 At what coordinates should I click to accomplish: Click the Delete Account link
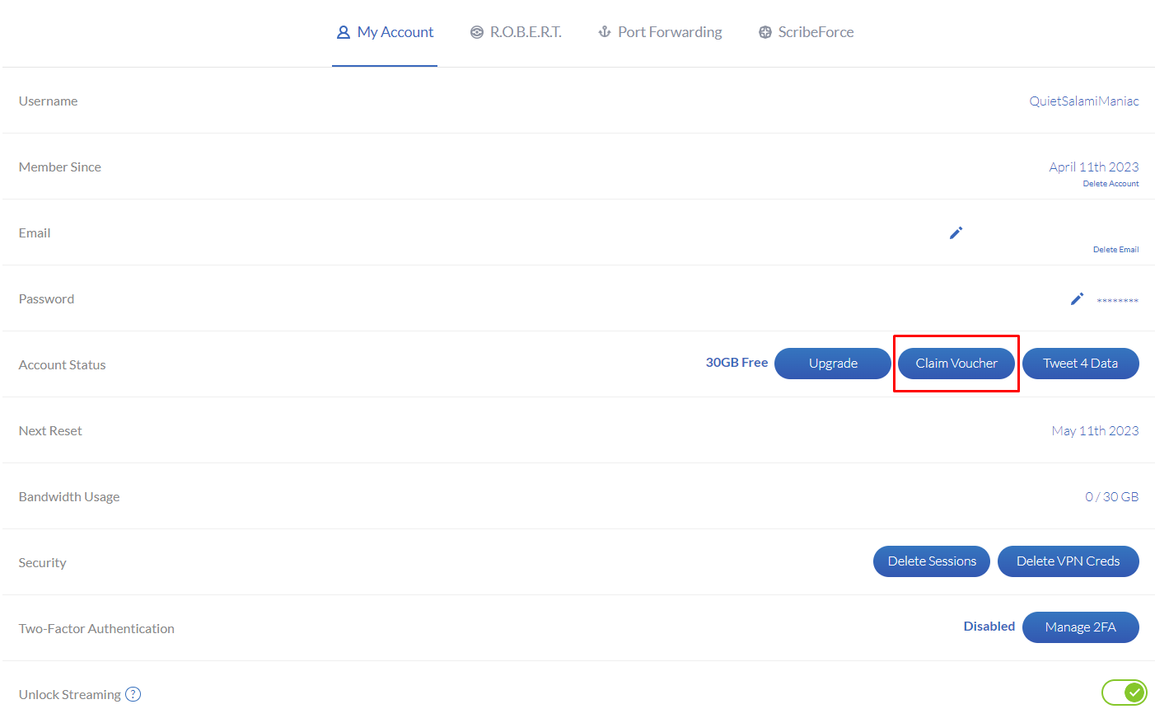[1111, 184]
